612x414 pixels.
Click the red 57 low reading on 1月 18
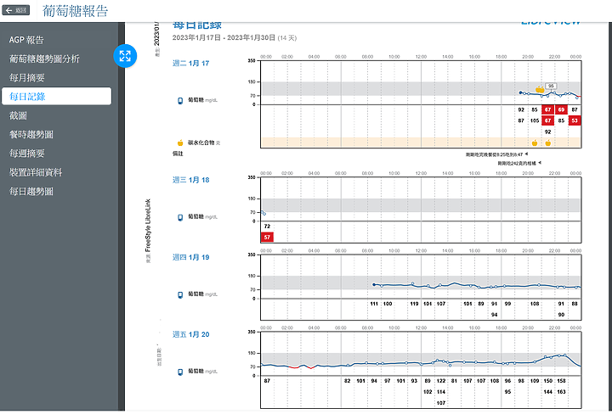pos(267,238)
